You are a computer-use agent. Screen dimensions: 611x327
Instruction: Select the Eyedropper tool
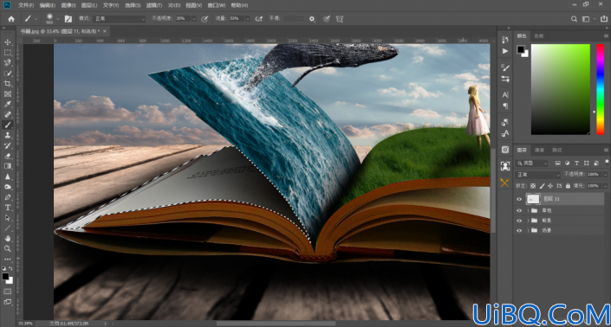8,104
